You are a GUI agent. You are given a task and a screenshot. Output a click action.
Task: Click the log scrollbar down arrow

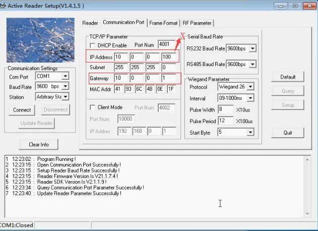[x=307, y=214]
